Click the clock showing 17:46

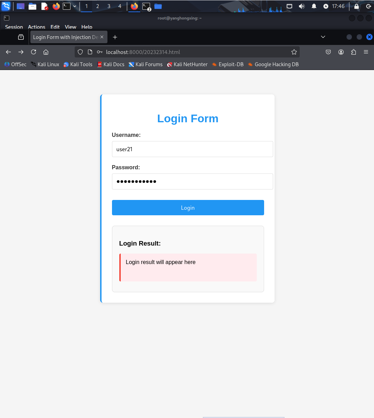(338, 6)
